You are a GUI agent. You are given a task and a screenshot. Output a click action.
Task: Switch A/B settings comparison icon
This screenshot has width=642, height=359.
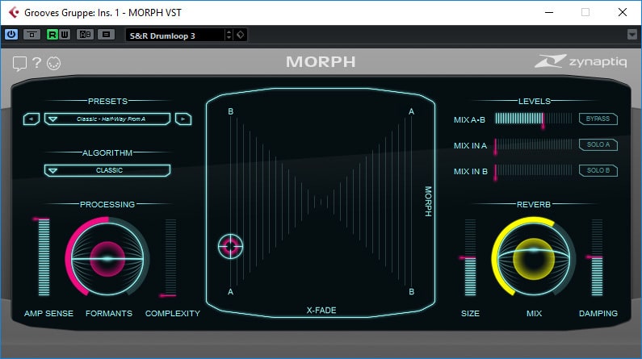[x=85, y=35]
